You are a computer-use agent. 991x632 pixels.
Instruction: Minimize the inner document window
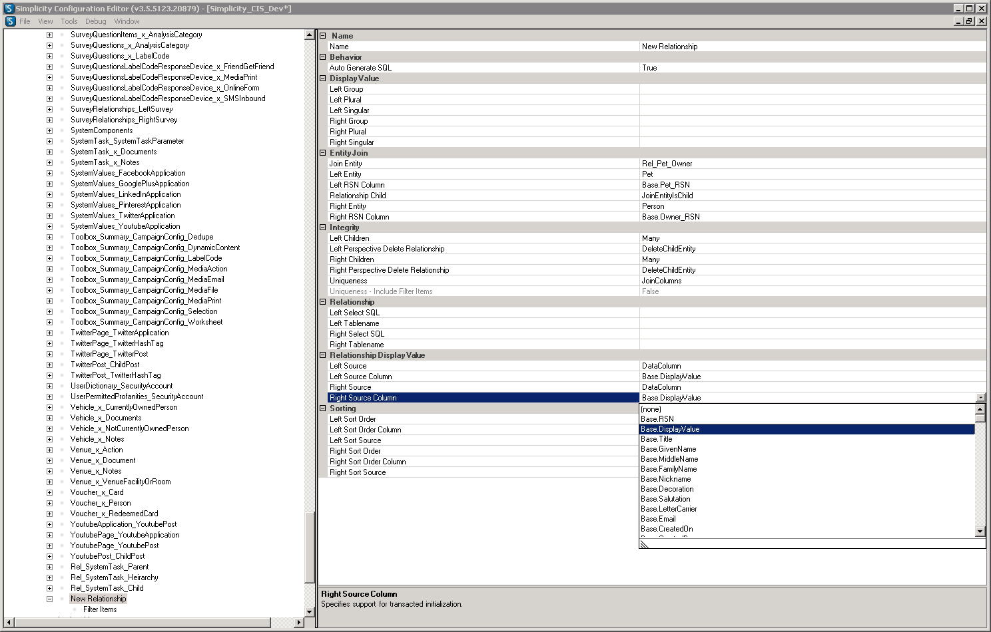point(959,21)
